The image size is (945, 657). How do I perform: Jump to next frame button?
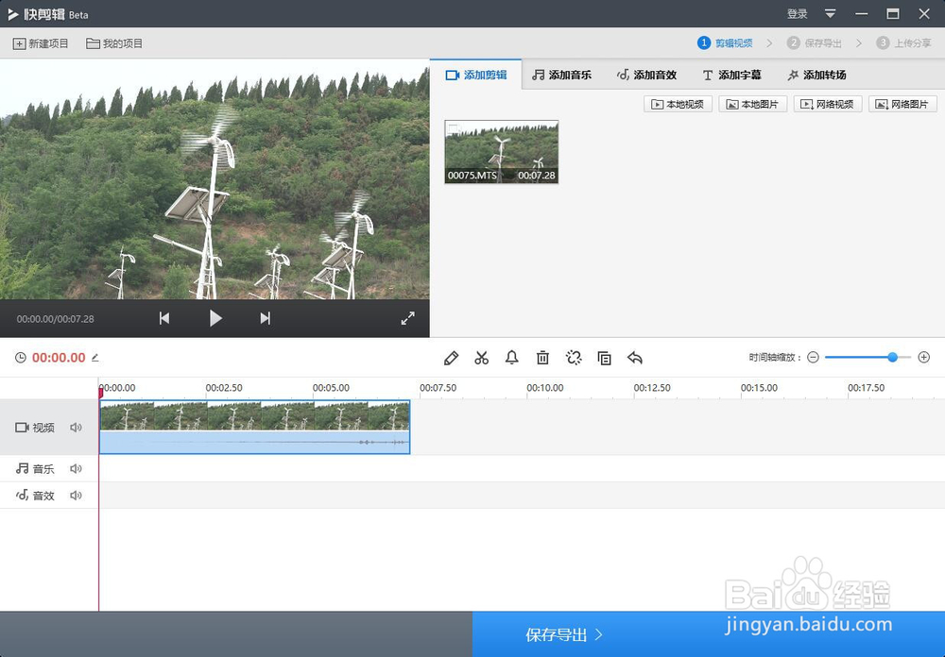tap(266, 318)
